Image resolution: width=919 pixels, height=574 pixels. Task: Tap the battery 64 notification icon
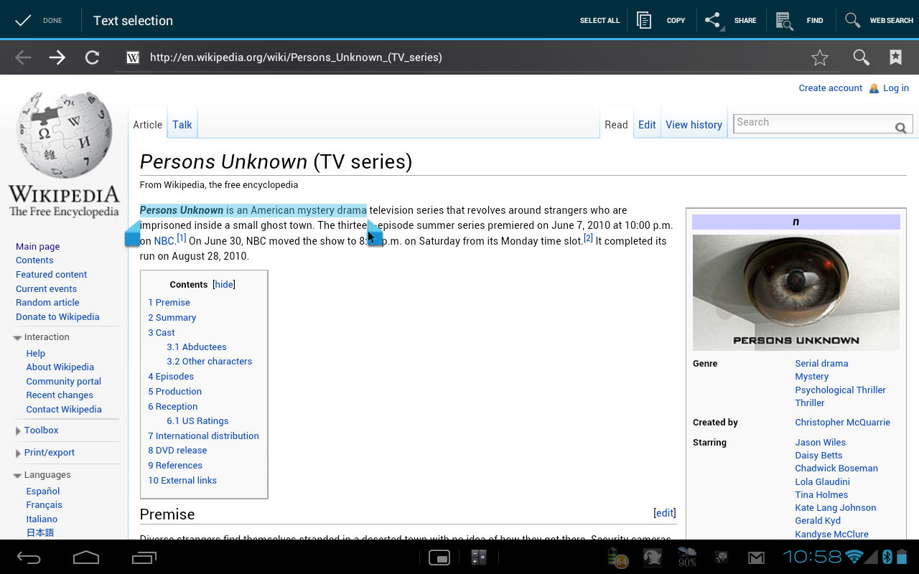617,557
